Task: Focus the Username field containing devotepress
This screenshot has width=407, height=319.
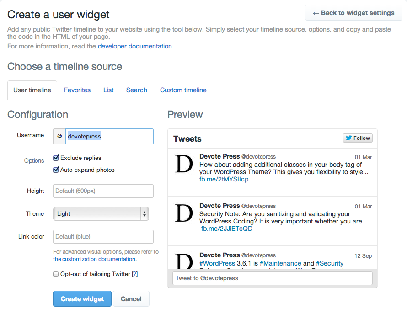Action: (109, 136)
